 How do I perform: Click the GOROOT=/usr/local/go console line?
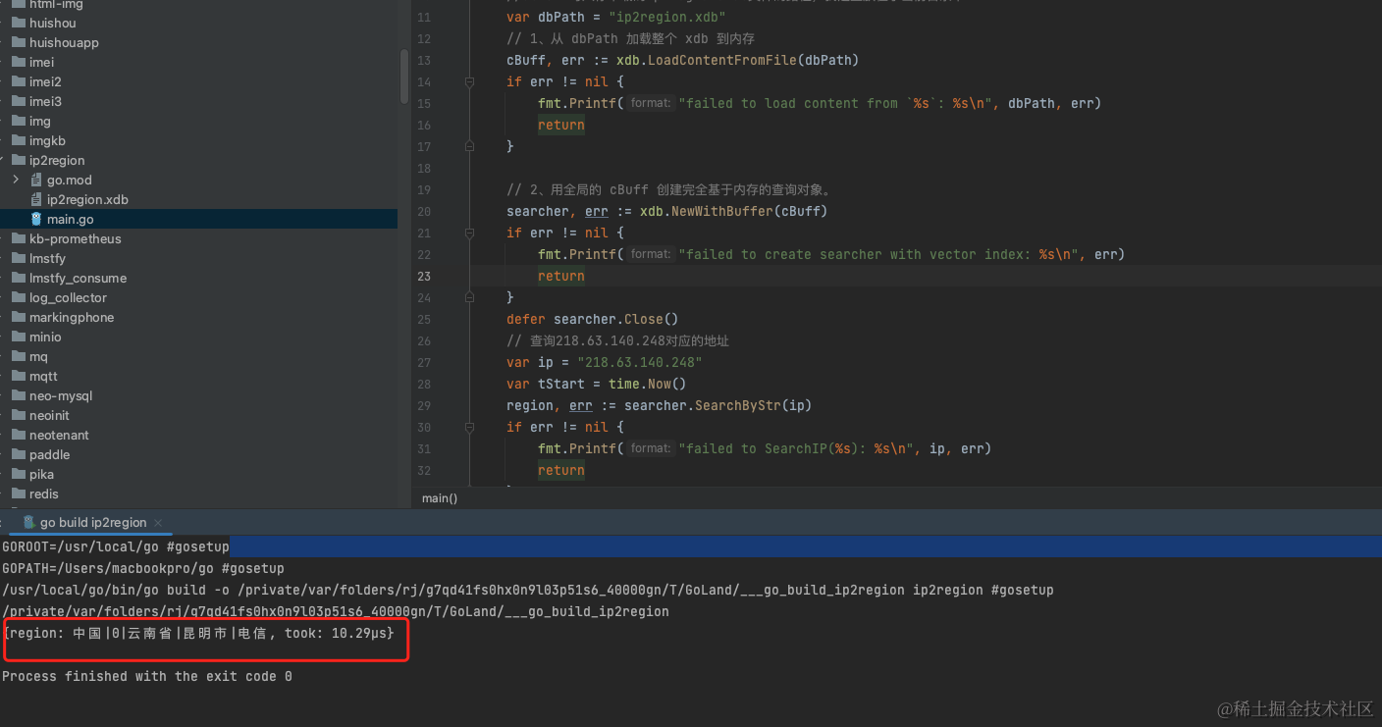(x=116, y=546)
